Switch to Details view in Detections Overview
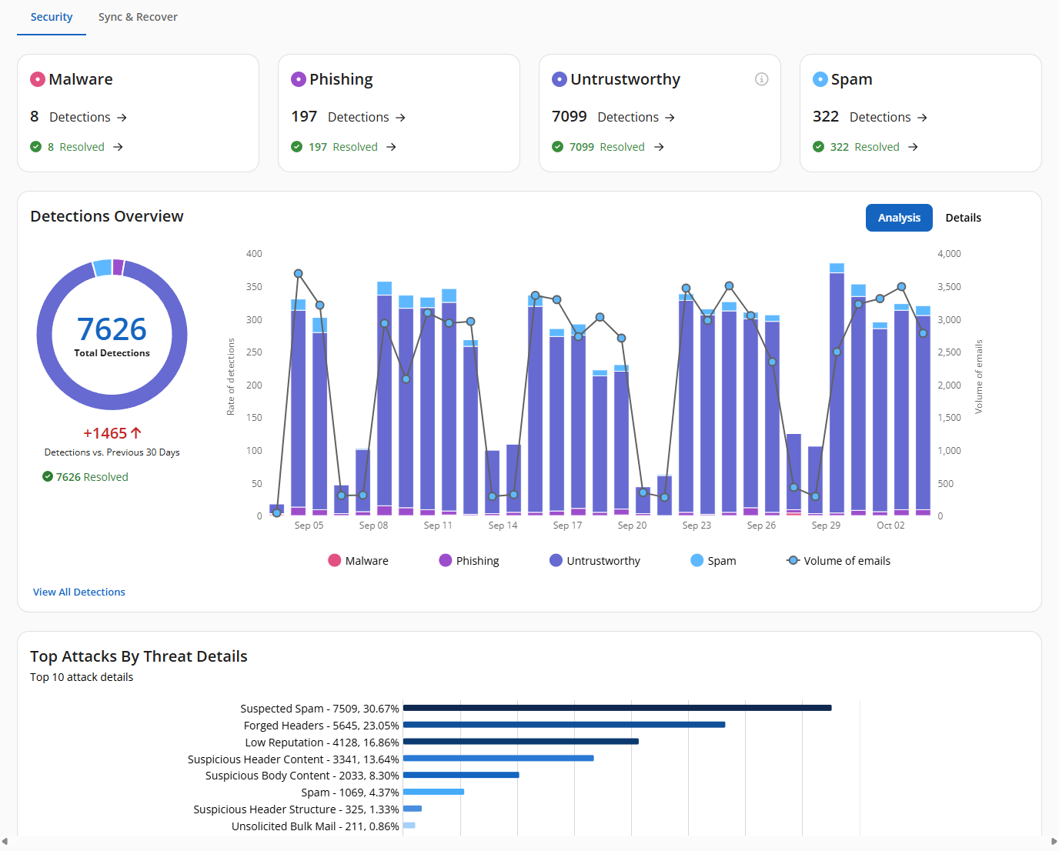 pyautogui.click(x=963, y=218)
